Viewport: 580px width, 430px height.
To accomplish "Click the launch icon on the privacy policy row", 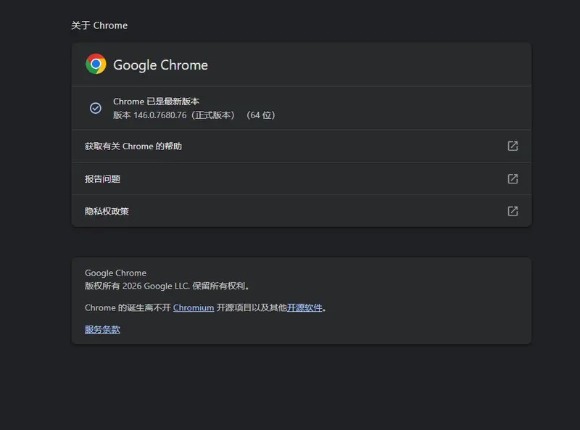I will 513,211.
